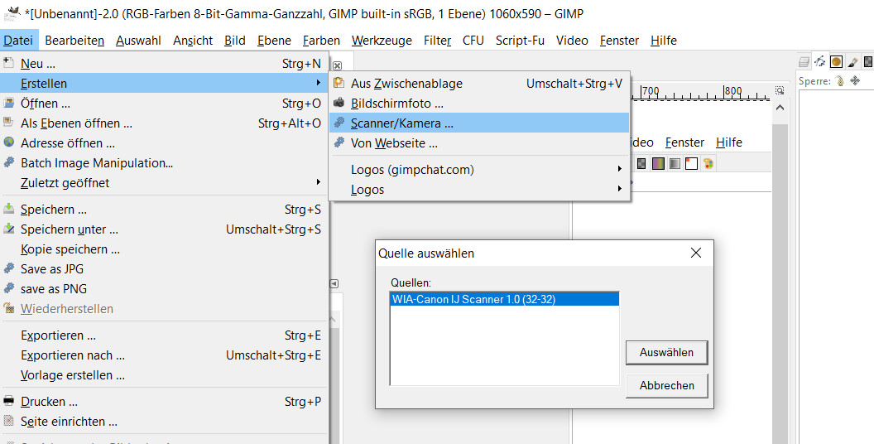
Task: Select Aus Zwischenablage clipboard entry
Action: [x=406, y=84]
